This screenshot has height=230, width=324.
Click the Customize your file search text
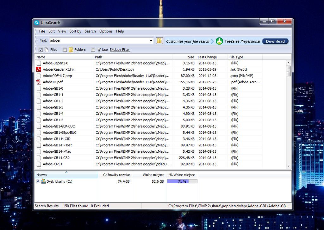pyautogui.click(x=188, y=41)
